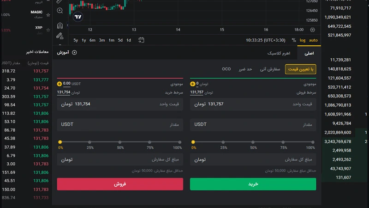This screenshot has height=208, width=369.
Task: Click order book entry 2,020,869,600
Action: [338, 133]
